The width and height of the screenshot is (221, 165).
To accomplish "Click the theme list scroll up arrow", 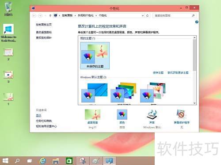I will click(194, 37).
